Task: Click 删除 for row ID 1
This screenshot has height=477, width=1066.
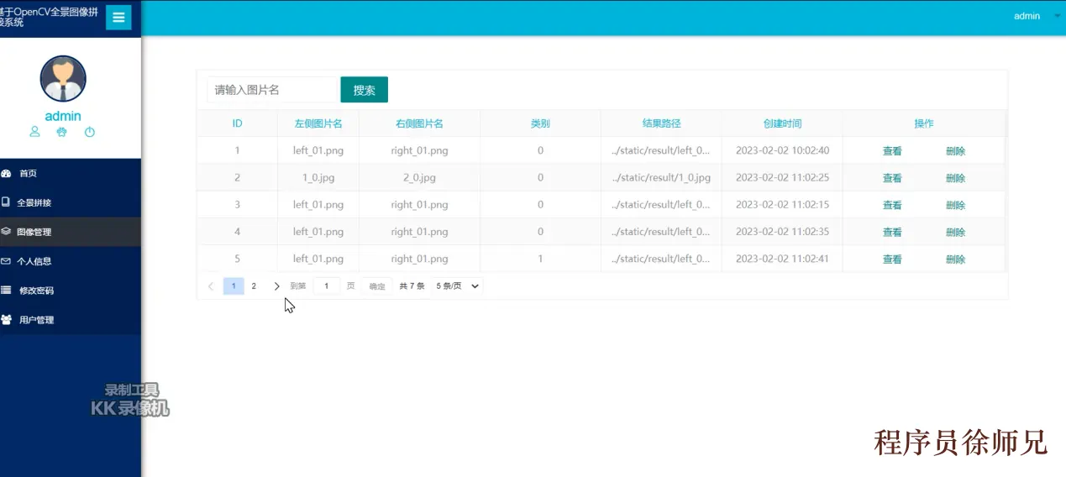Action: tap(955, 151)
